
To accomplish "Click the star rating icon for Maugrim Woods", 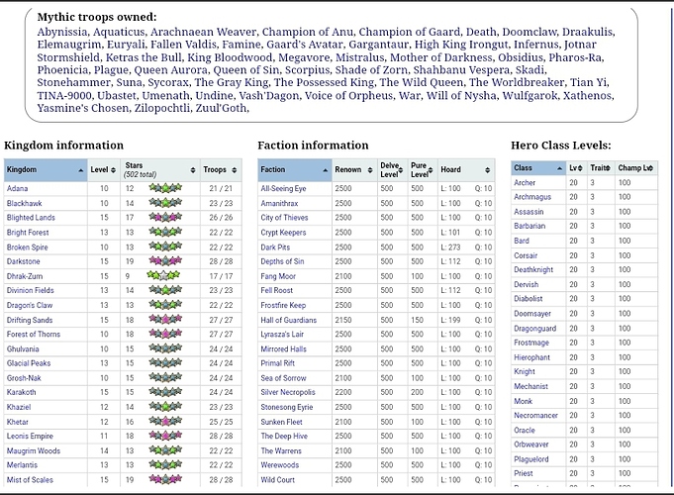I will (x=165, y=449).
